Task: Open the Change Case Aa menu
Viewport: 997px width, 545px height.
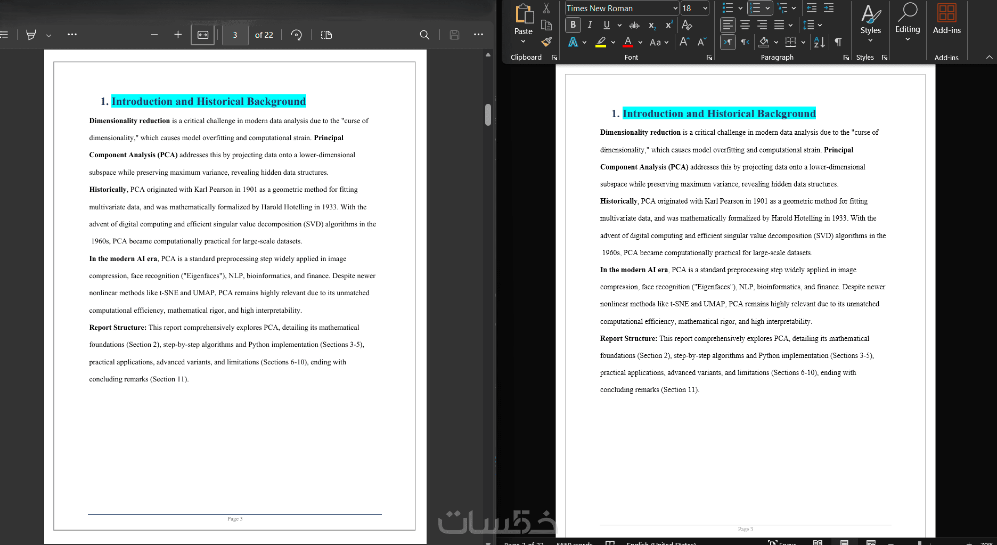Action: tap(659, 42)
